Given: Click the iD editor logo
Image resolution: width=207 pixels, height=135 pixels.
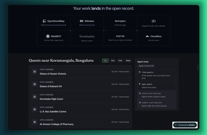Looking at the screenshot, I should click(154, 21).
